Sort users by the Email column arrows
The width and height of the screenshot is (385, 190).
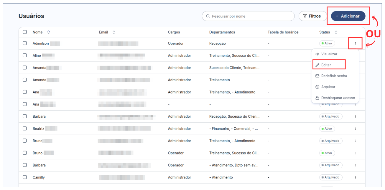point(114,32)
